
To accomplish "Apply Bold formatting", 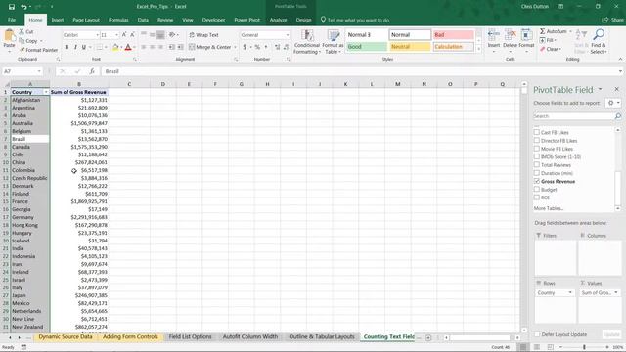I will [67, 47].
